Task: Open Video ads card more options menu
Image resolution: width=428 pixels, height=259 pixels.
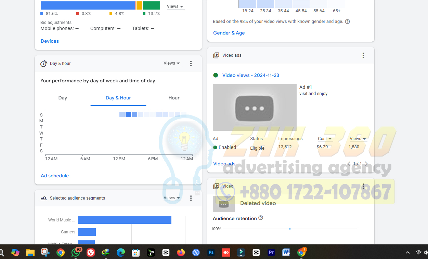Action: 363,55
